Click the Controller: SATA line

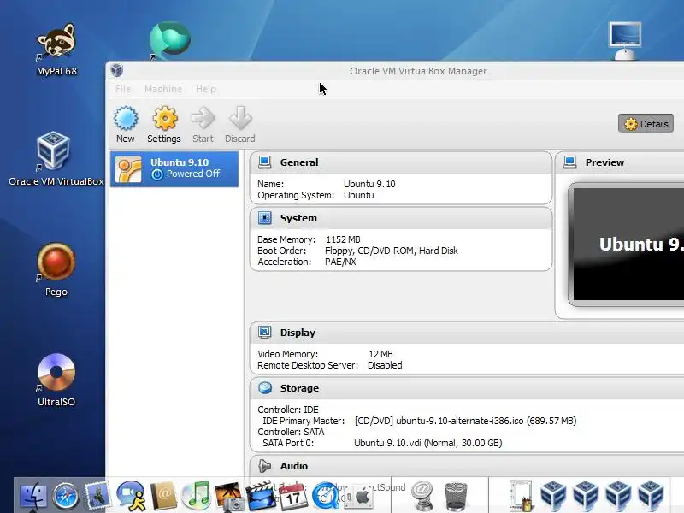[x=291, y=432]
